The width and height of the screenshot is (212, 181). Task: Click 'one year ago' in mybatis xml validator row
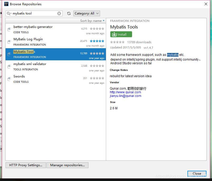(97, 71)
